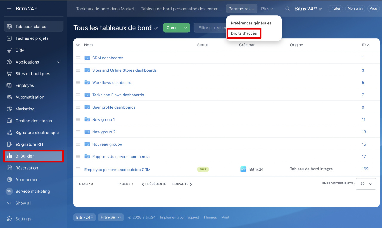Change the Enregistrements per page dropdown
Image resolution: width=382 pixels, height=228 pixels.
tap(366, 184)
